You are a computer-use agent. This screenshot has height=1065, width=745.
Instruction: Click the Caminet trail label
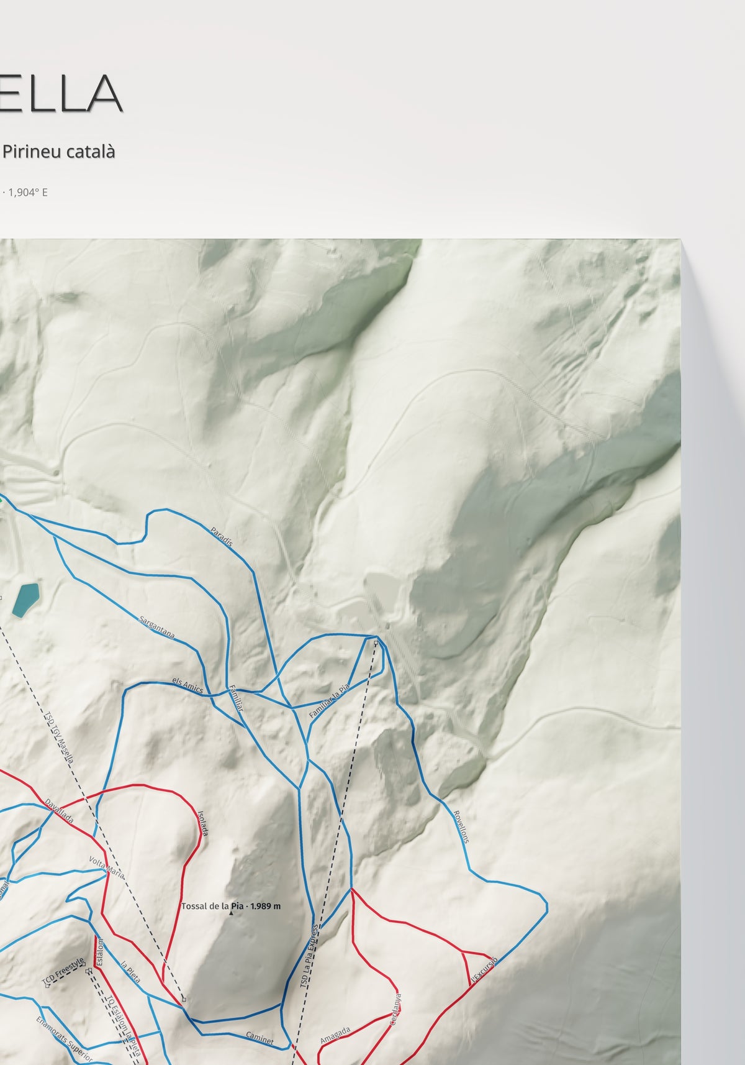[260, 1036]
